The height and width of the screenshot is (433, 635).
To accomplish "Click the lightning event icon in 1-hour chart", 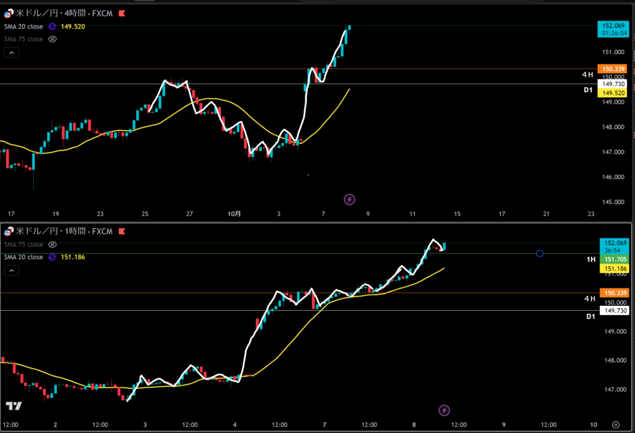I will tap(444, 410).
